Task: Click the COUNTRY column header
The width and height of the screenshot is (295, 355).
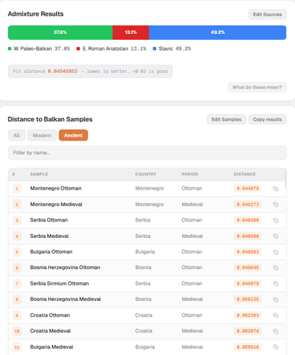Action: pyautogui.click(x=146, y=174)
